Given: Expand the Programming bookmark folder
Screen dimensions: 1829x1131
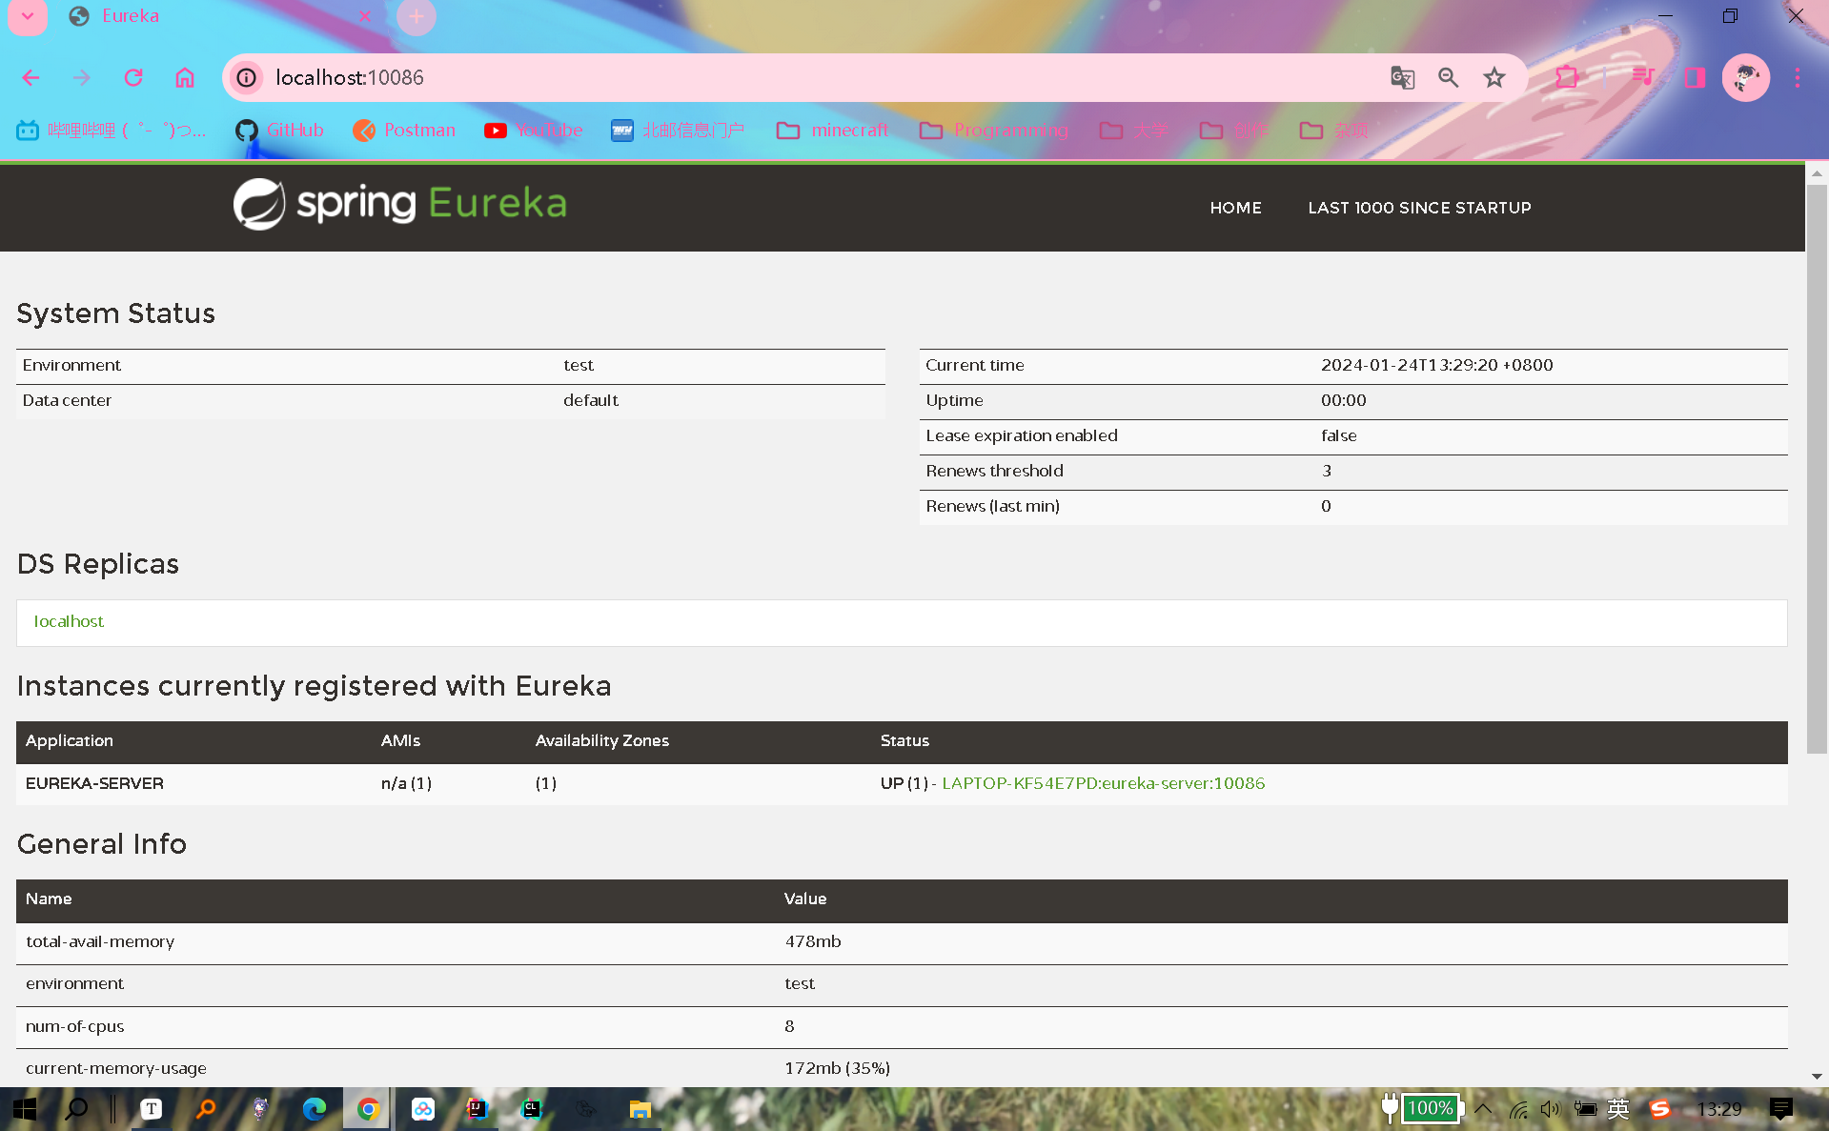Looking at the screenshot, I should tap(994, 131).
